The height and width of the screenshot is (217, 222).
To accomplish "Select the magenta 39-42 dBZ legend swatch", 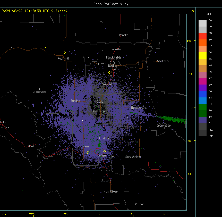I will coord(202,81).
